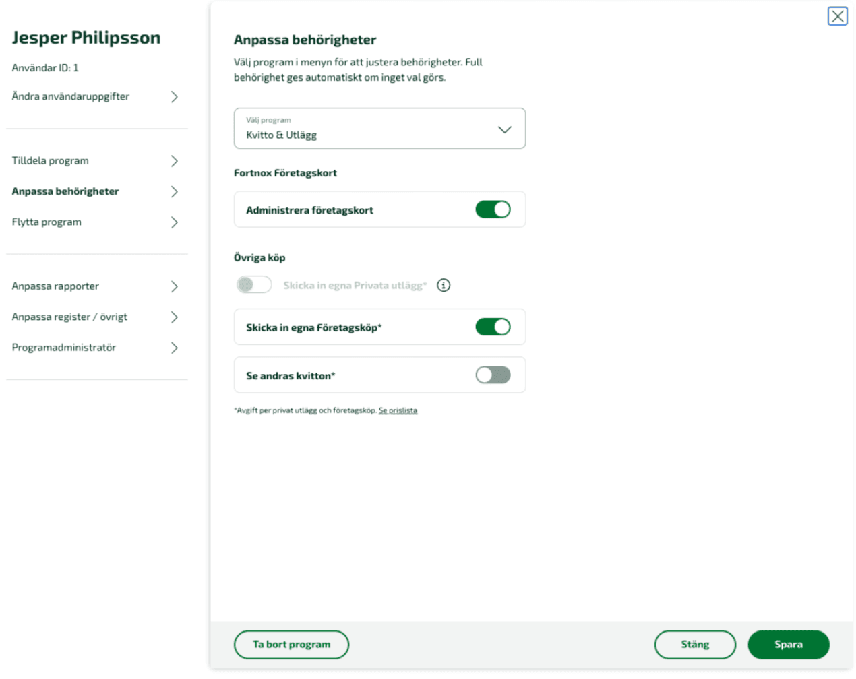This screenshot has width=856, height=679.
Task: Close the permissions dialog with X icon
Action: coord(837,16)
